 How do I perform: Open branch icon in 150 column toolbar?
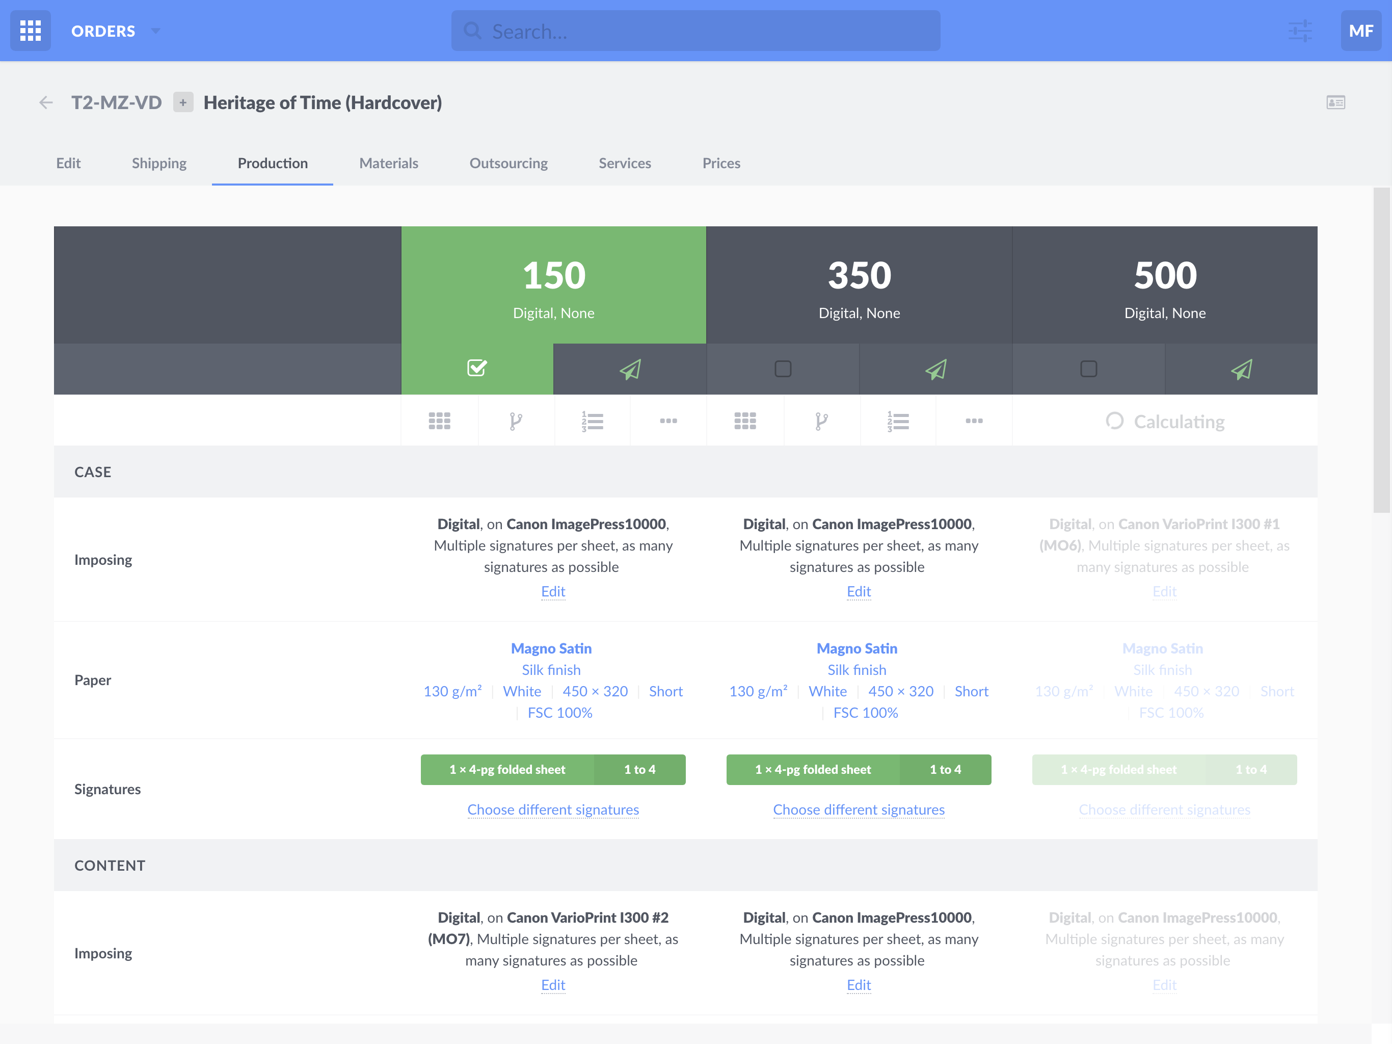[516, 421]
